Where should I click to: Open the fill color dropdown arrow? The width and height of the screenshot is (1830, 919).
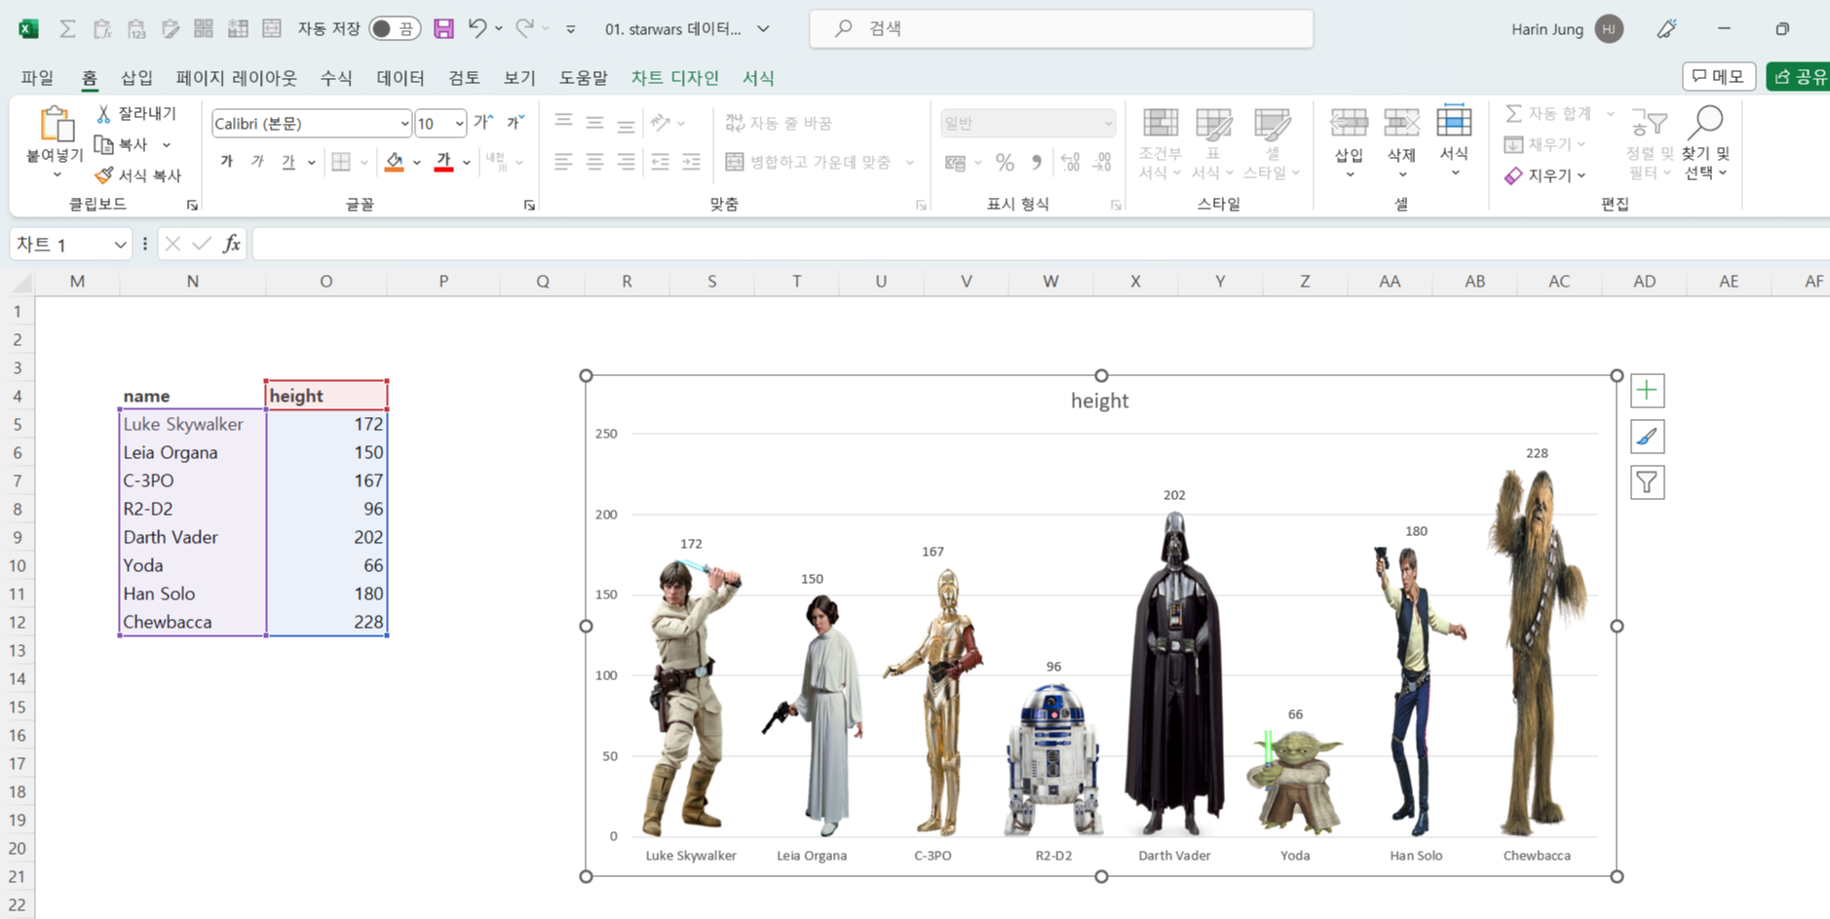pos(416,163)
